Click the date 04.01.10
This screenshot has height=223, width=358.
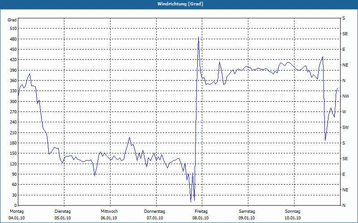tap(17, 218)
